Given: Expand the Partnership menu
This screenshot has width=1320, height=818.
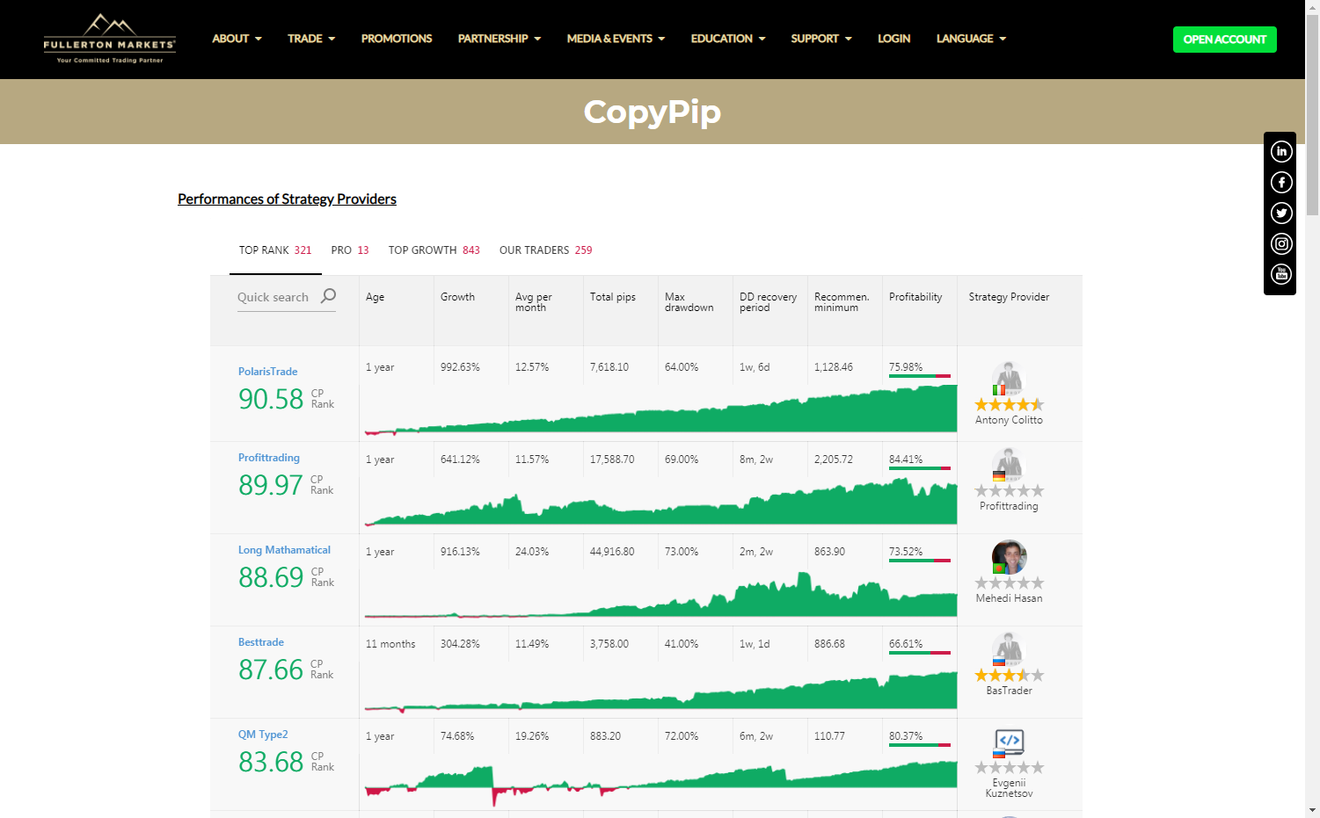Looking at the screenshot, I should (500, 39).
